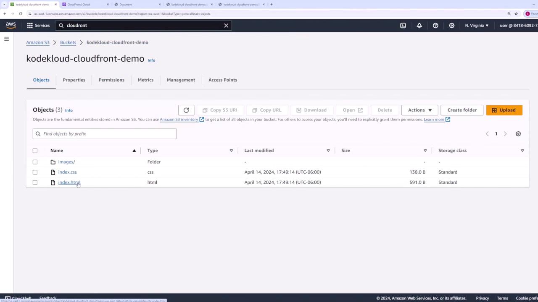Switch to the Access Points tab
The image size is (538, 302).
tap(223, 80)
